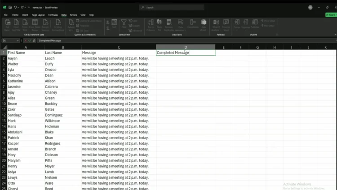Open the Formulas tab

[53, 15]
